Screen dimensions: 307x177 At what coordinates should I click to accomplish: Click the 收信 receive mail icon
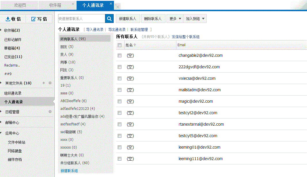click(8, 19)
